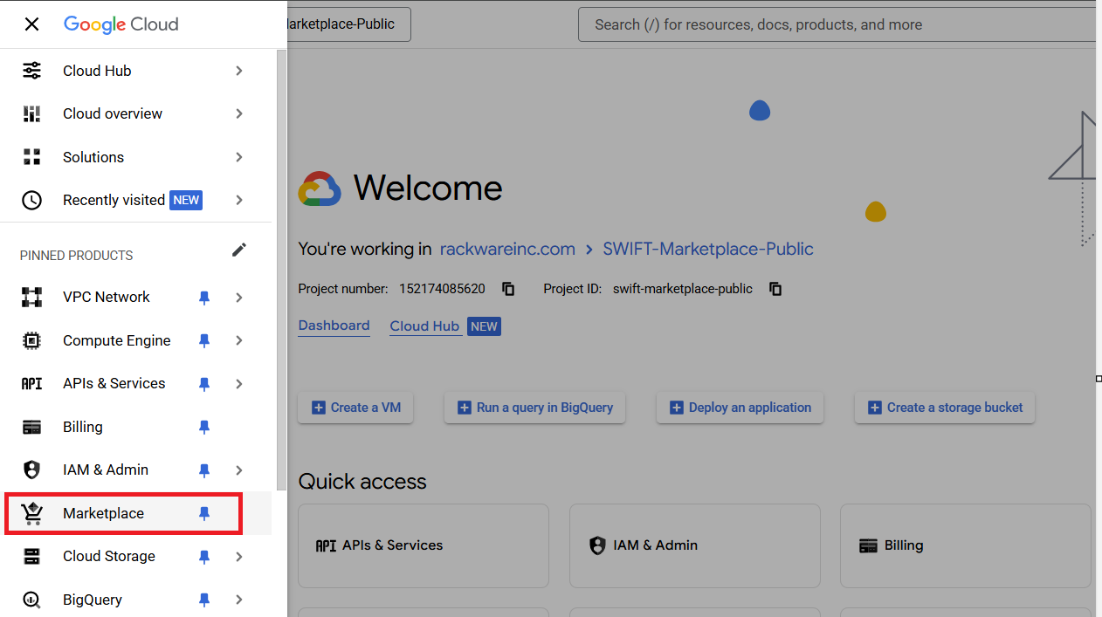Click the Create a VM button
The height and width of the screenshot is (617, 1102).
tap(355, 408)
